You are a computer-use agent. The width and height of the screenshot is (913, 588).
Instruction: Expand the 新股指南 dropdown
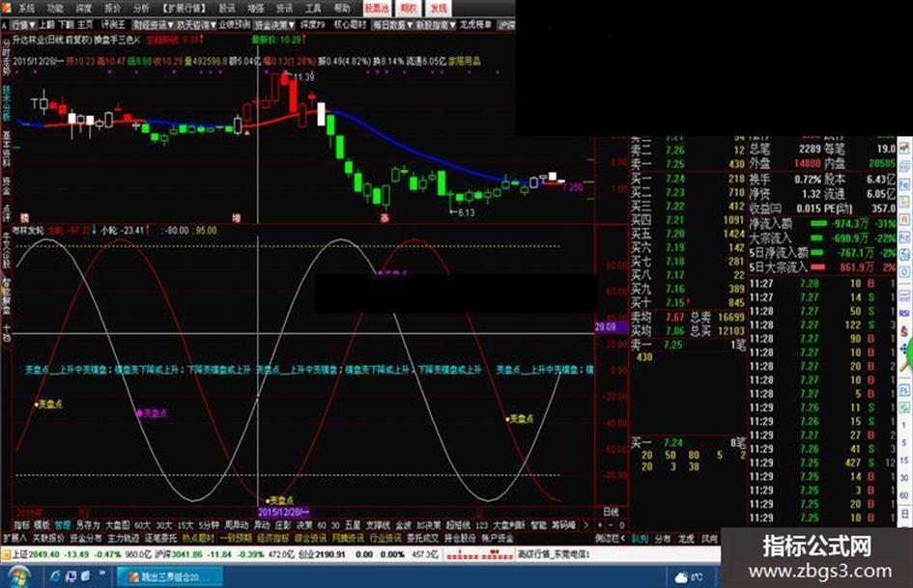(x=436, y=25)
